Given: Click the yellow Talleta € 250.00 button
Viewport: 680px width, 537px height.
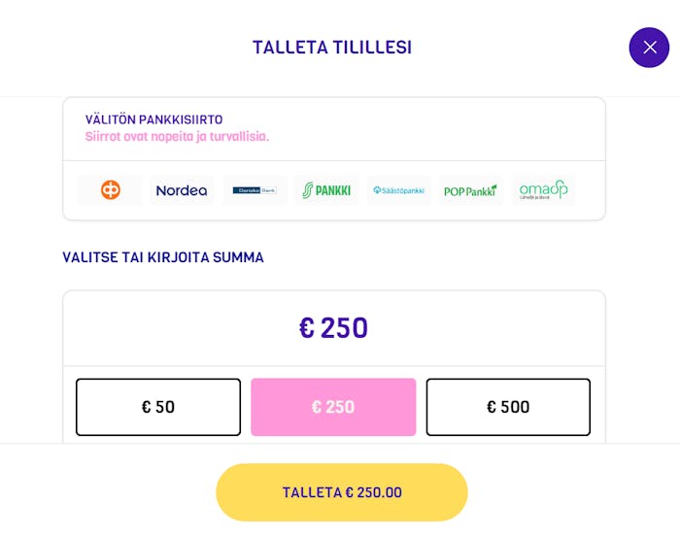Looking at the screenshot, I should click(x=342, y=492).
